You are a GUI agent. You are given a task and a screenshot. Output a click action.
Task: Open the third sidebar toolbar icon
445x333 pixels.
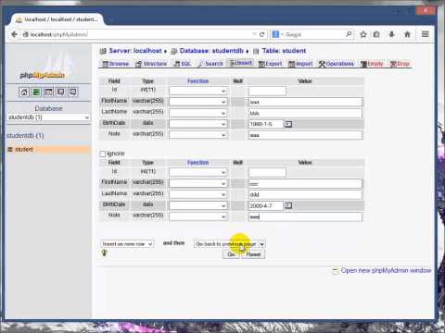coord(48,92)
